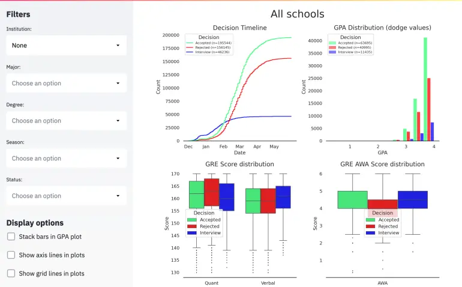Click the 200000 tick on Count axis
Screen dimensions: 462x287
point(171,35)
